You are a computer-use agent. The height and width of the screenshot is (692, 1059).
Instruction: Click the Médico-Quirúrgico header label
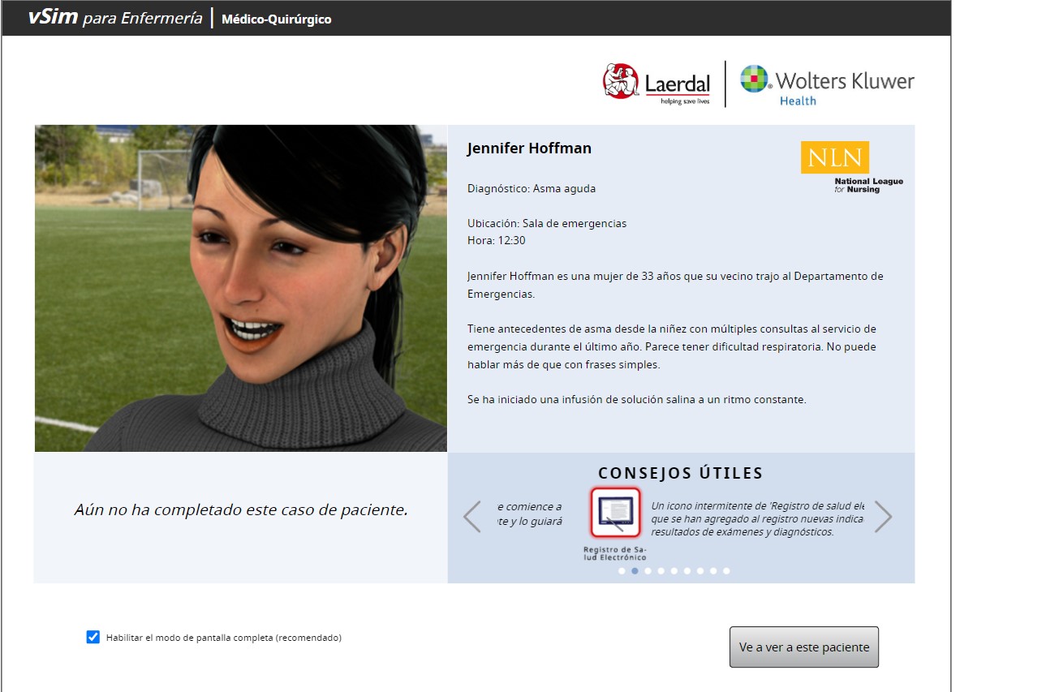276,19
